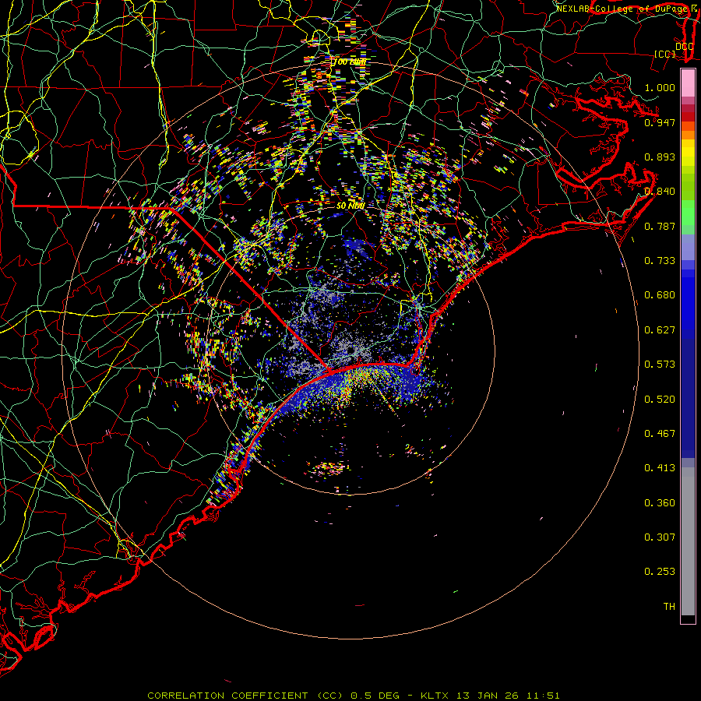Pick the bright green segment of the color bar
This screenshot has width=701, height=701.
[x=688, y=213]
